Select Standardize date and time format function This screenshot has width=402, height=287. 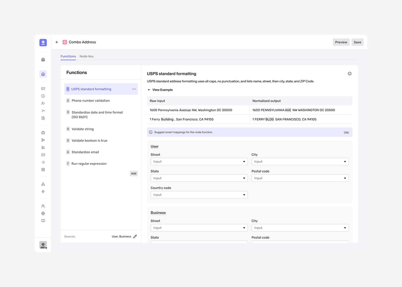click(101, 115)
